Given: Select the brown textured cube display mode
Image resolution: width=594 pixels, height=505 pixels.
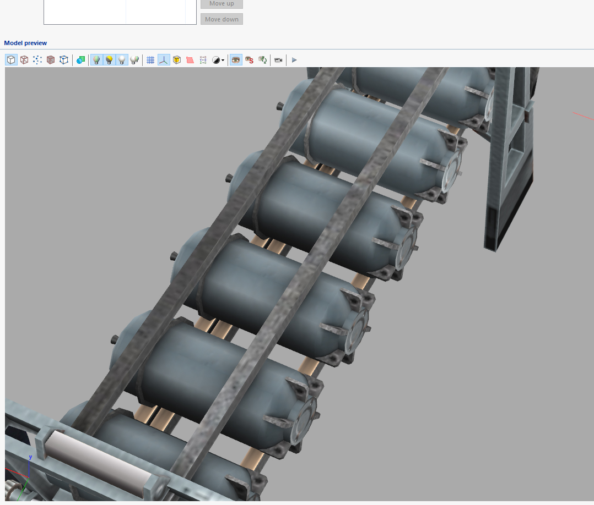Looking at the screenshot, I should coord(51,60).
